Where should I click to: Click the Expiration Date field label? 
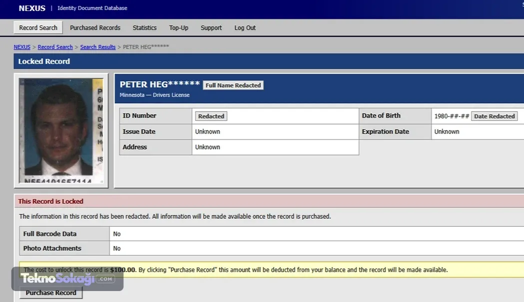tap(385, 132)
